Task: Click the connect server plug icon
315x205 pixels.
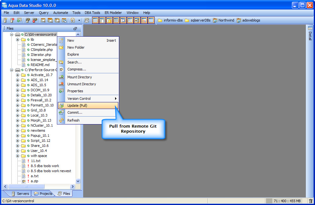Action: click(x=28, y=20)
